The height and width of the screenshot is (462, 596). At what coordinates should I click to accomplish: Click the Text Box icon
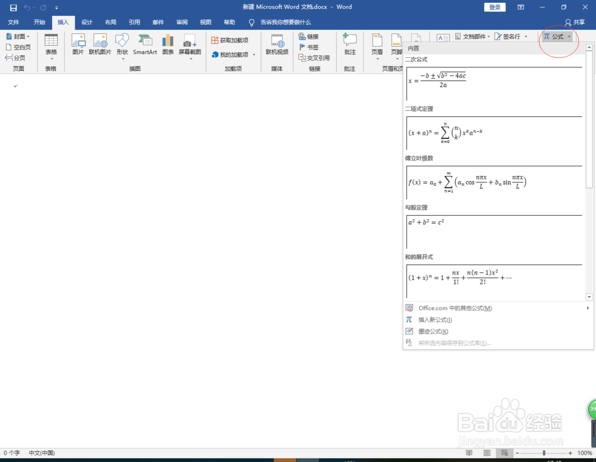click(x=443, y=38)
